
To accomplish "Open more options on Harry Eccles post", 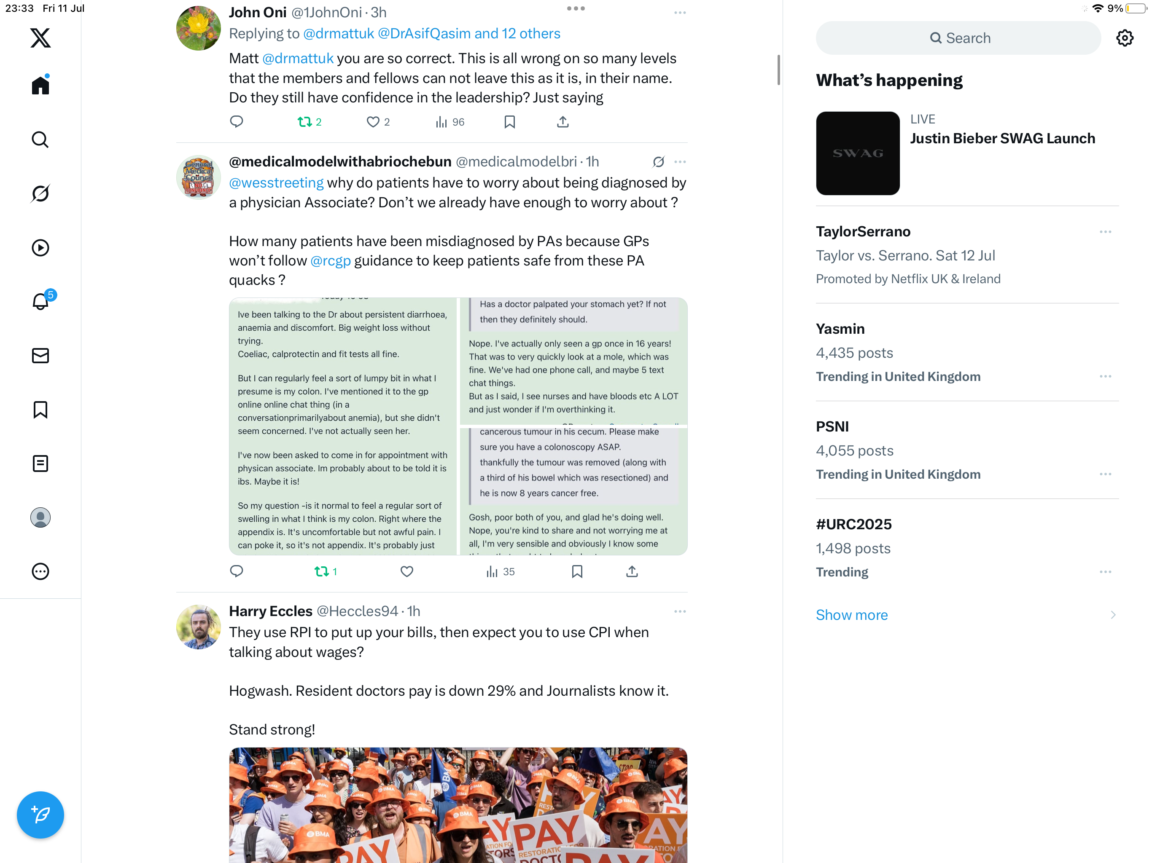I will click(680, 611).
